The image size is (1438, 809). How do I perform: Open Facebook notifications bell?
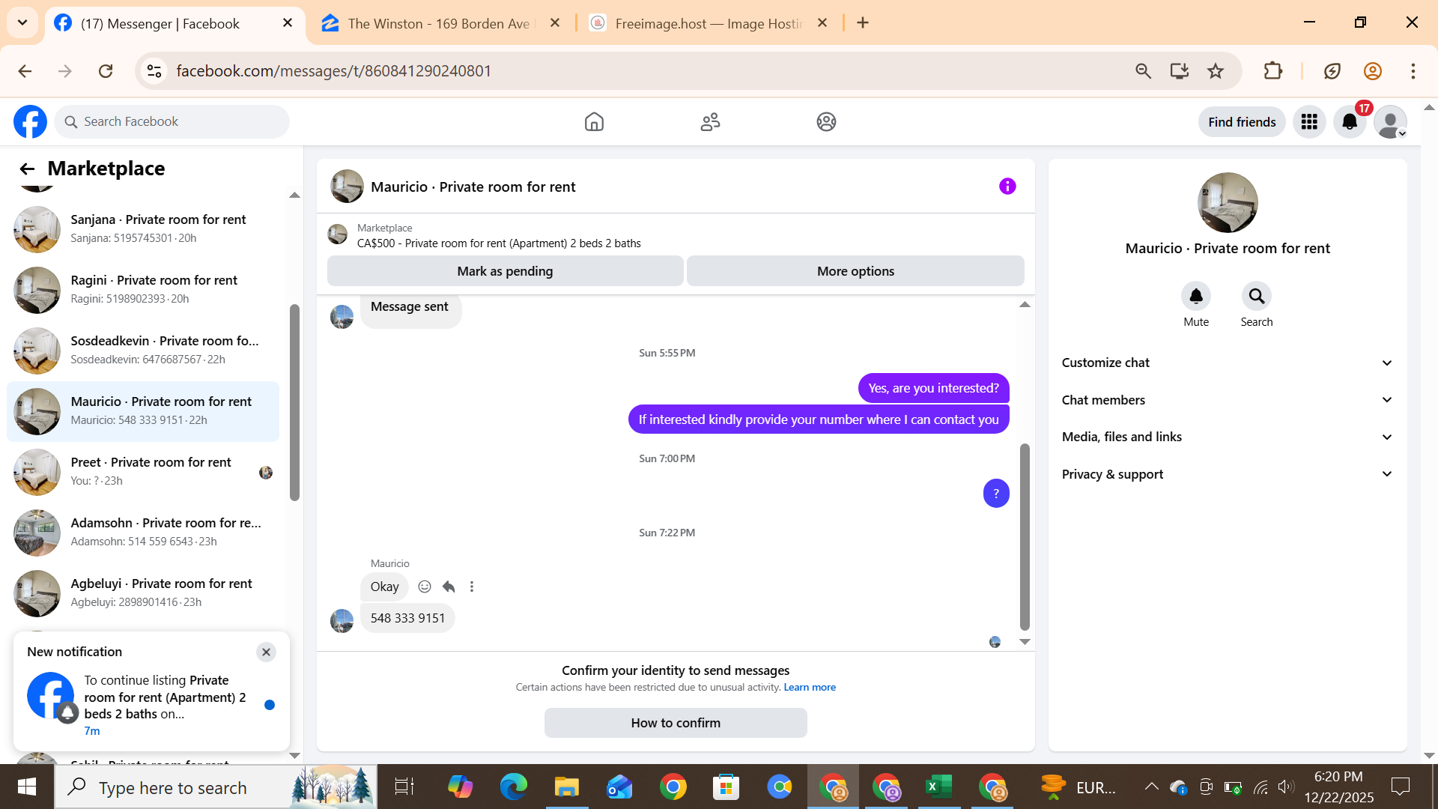(x=1350, y=121)
